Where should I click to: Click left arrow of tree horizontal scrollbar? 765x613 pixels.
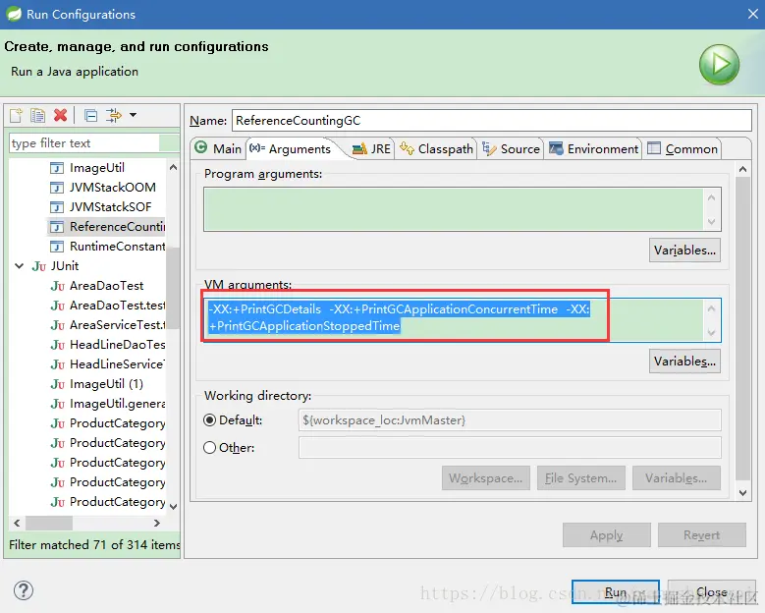[x=17, y=524]
